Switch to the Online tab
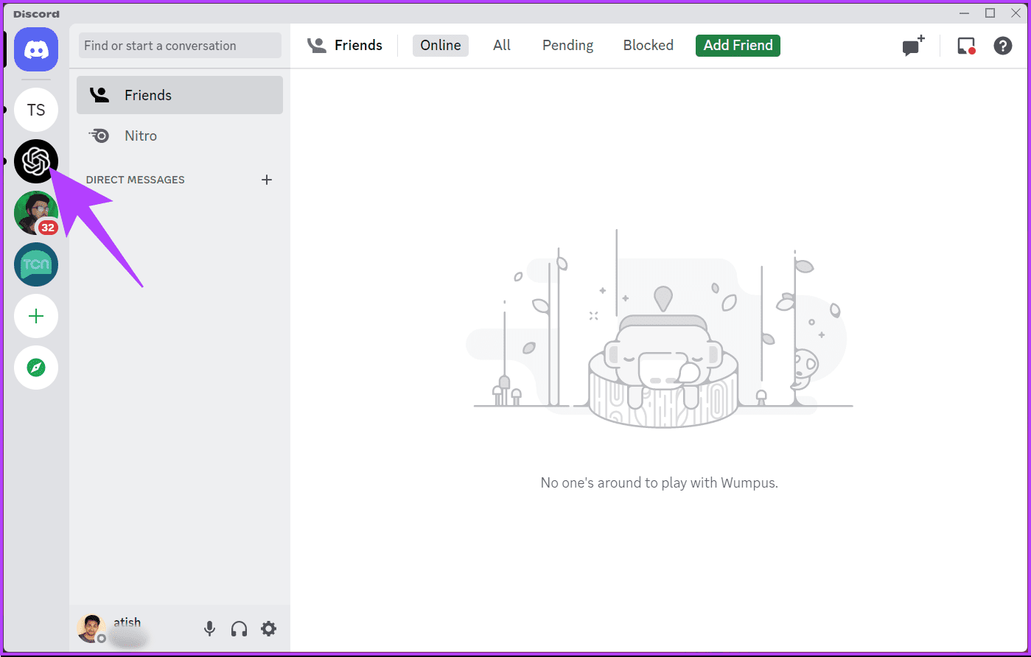The width and height of the screenshot is (1031, 657). point(441,45)
